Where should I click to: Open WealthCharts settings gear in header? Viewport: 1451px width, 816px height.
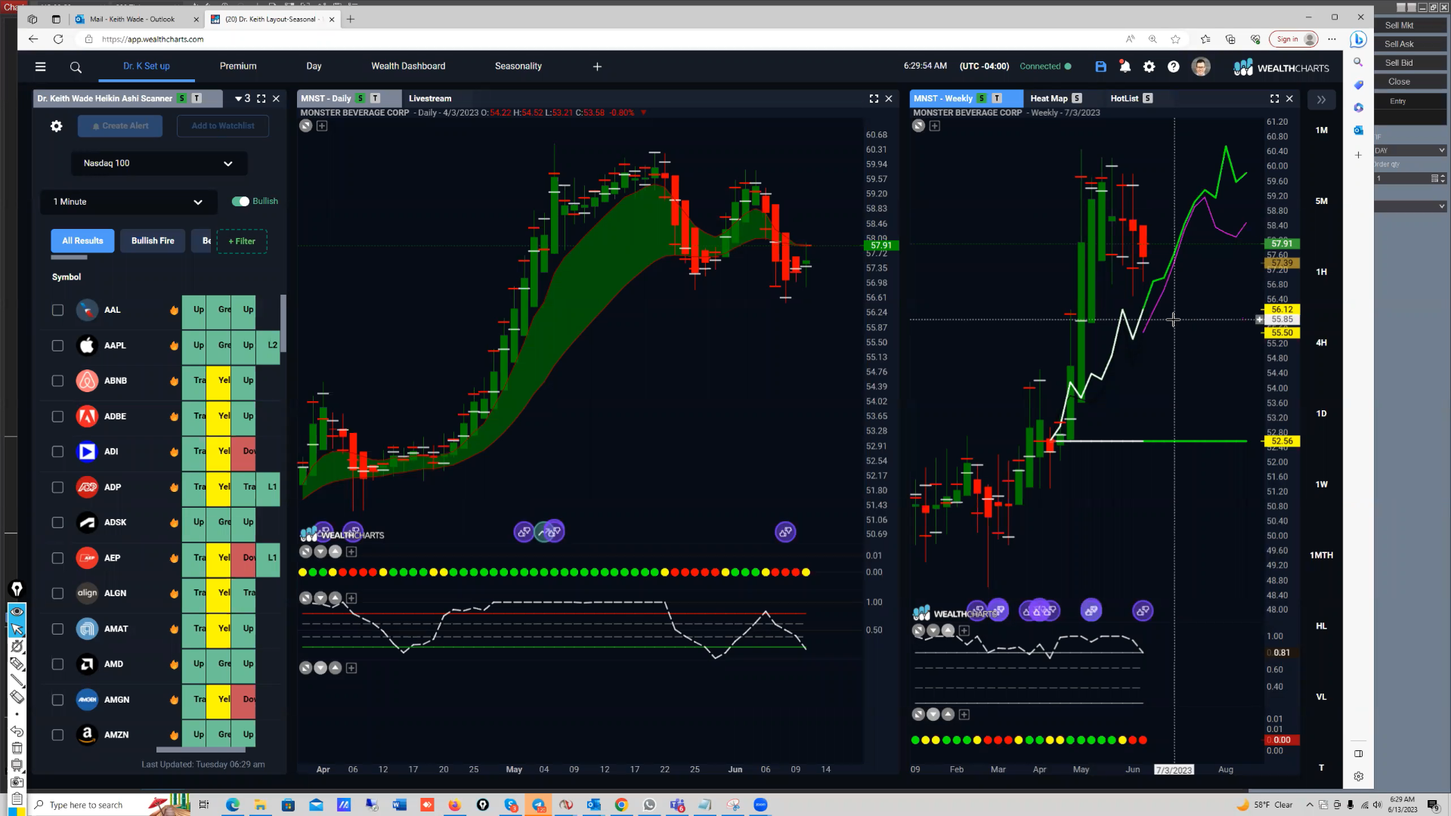pos(1149,66)
